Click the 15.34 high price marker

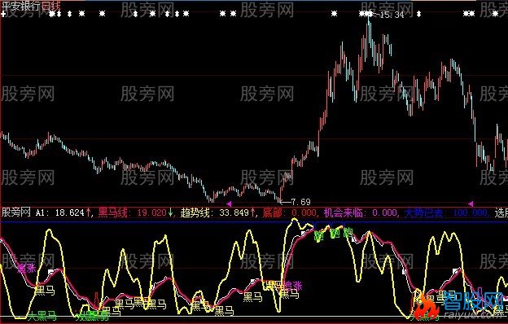392,15
